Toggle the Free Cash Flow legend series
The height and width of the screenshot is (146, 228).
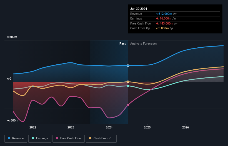(x=69, y=138)
